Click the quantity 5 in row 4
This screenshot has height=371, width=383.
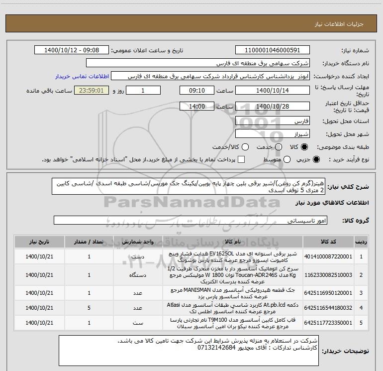point(89,308)
